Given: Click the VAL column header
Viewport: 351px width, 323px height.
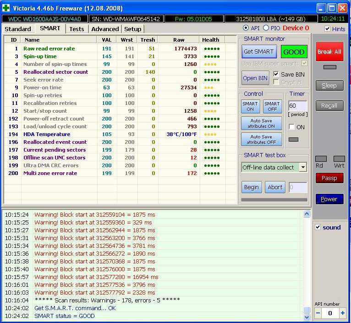Looking at the screenshot, I should pos(107,39).
